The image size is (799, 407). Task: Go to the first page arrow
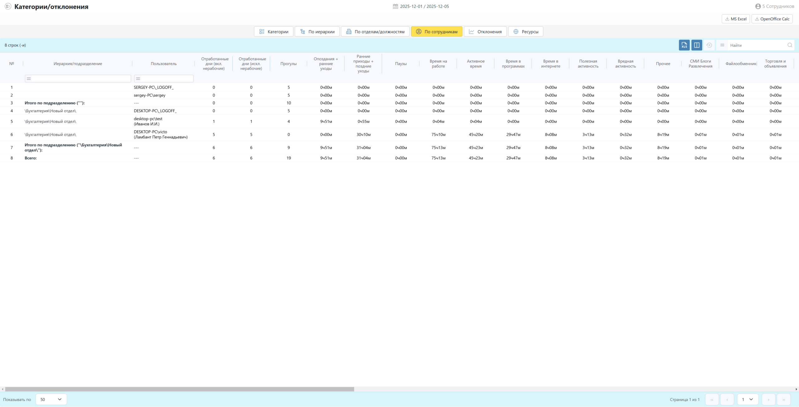point(712,400)
